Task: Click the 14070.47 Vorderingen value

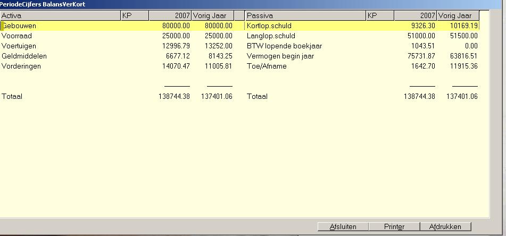Action: 176,66
